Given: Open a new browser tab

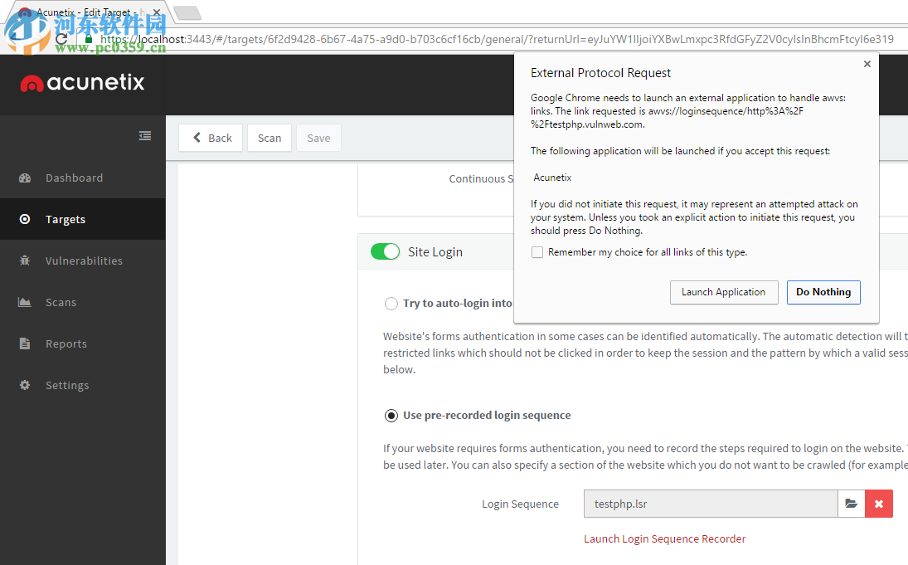Looking at the screenshot, I should point(187,12).
